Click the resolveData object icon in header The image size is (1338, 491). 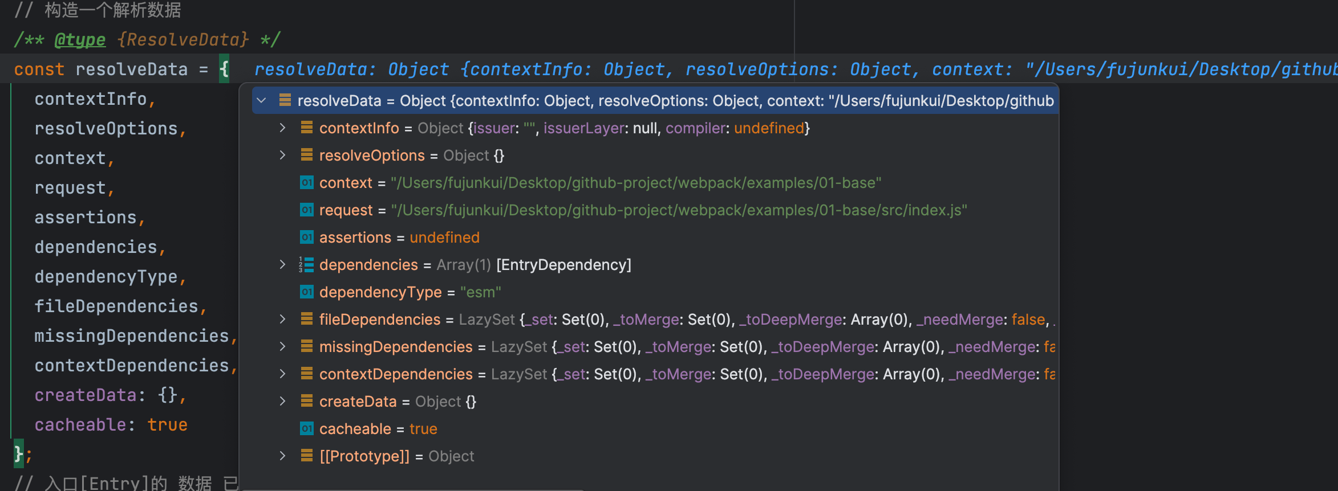click(x=285, y=101)
